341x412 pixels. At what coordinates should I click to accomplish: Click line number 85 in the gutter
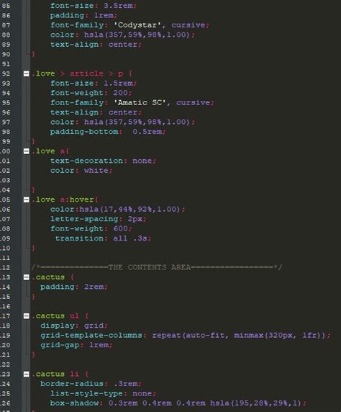6,6
